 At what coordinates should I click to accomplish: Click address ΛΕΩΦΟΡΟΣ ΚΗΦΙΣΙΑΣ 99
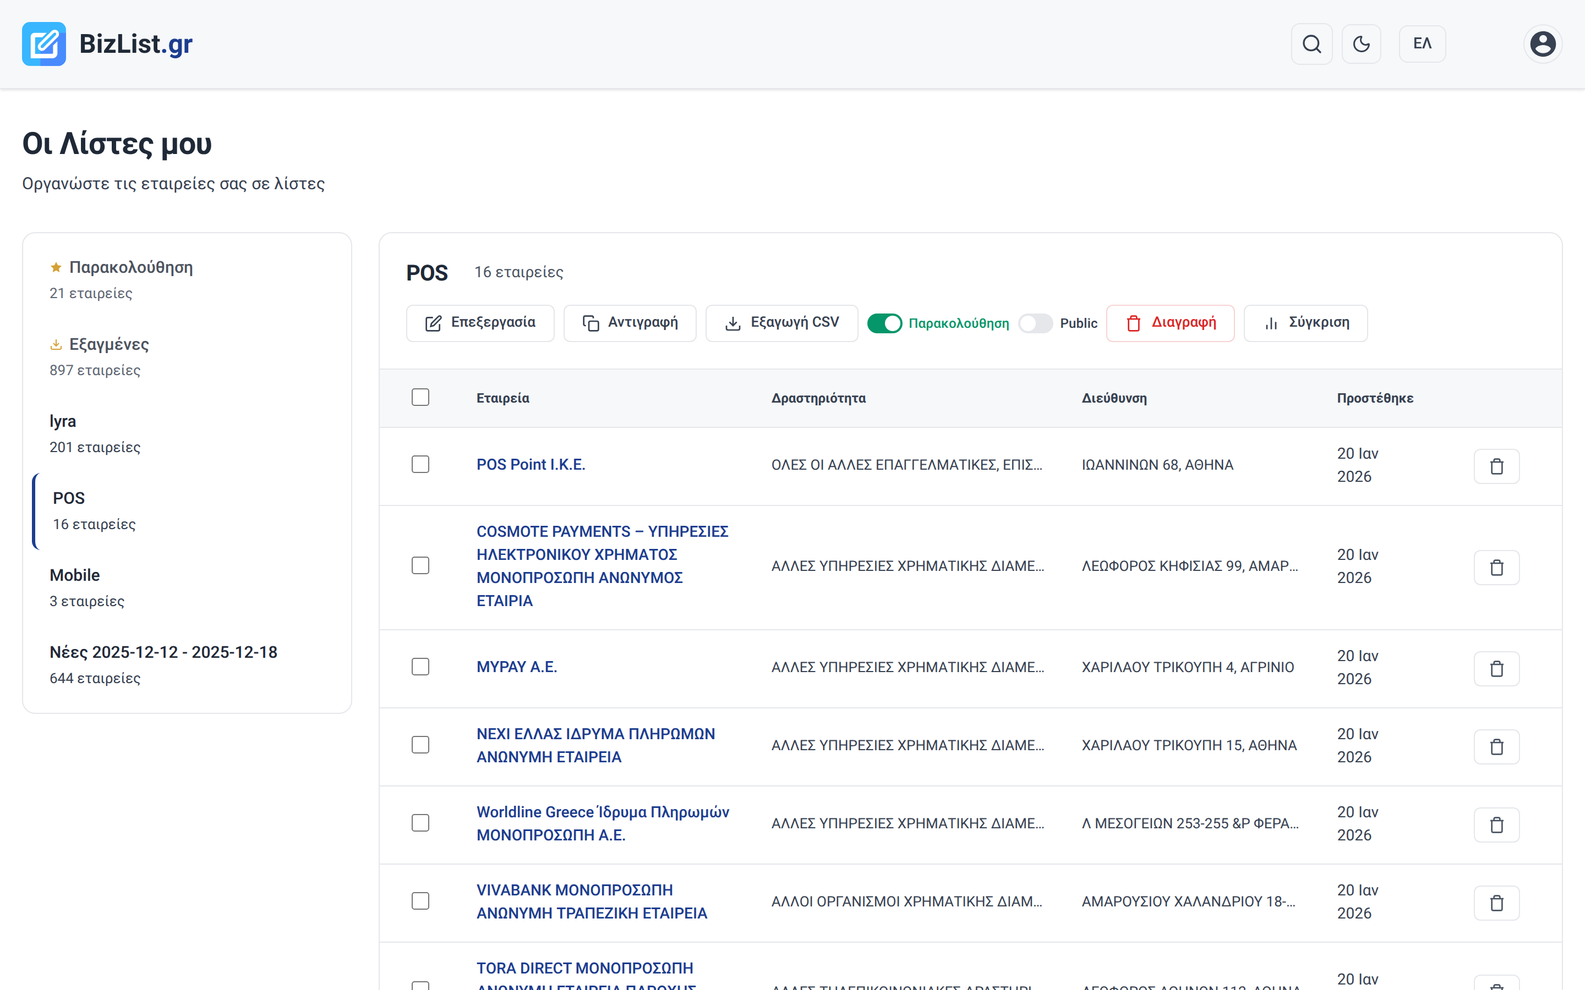click(1189, 566)
